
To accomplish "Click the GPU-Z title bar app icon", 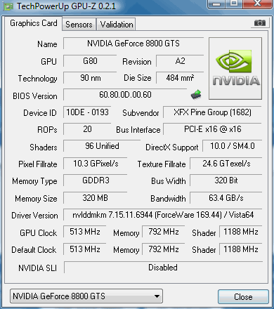I will click(x=8, y=6).
